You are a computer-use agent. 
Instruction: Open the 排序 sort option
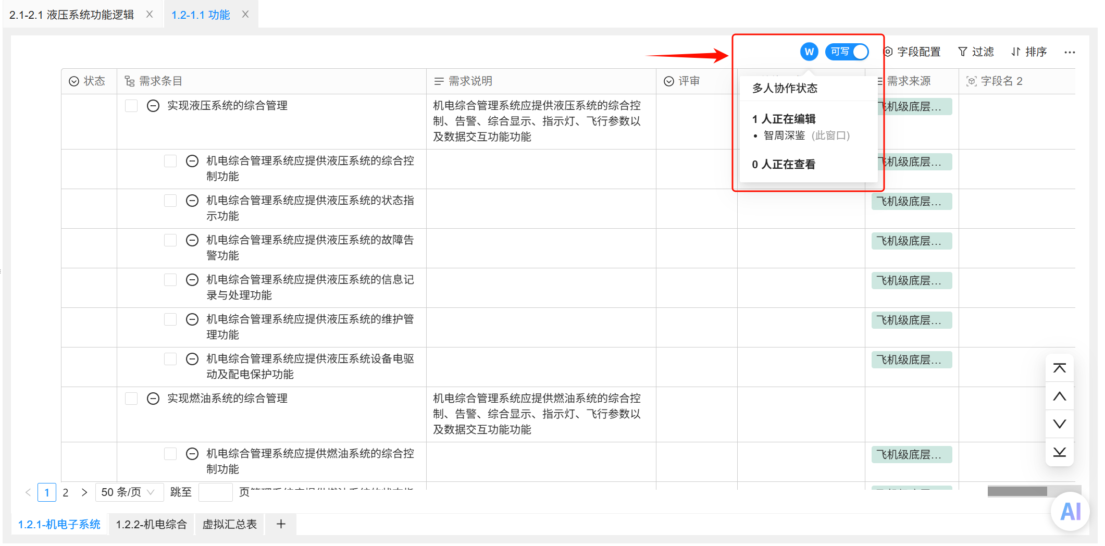click(x=1029, y=52)
